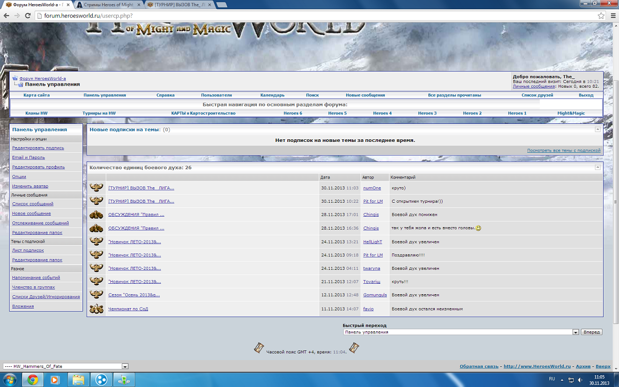This screenshot has width=619, height=387.
Task: Open Heroes 5 section in quick navigation
Action: (337, 113)
